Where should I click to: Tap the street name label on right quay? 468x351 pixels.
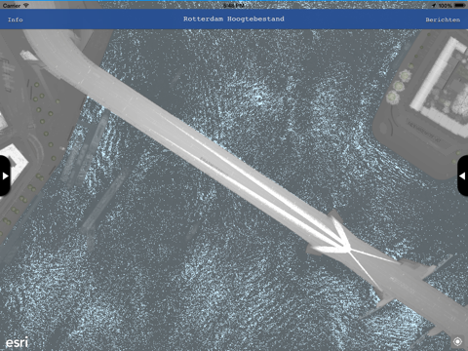424,133
